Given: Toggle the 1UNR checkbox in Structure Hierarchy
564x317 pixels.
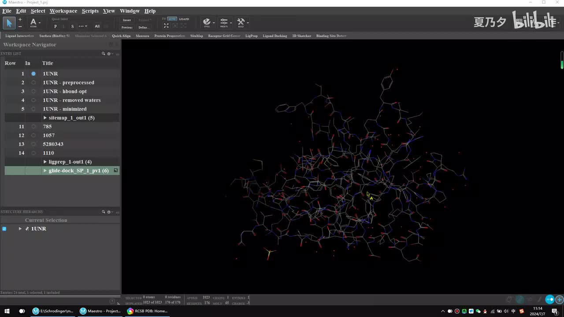Looking at the screenshot, I should click(x=4, y=229).
